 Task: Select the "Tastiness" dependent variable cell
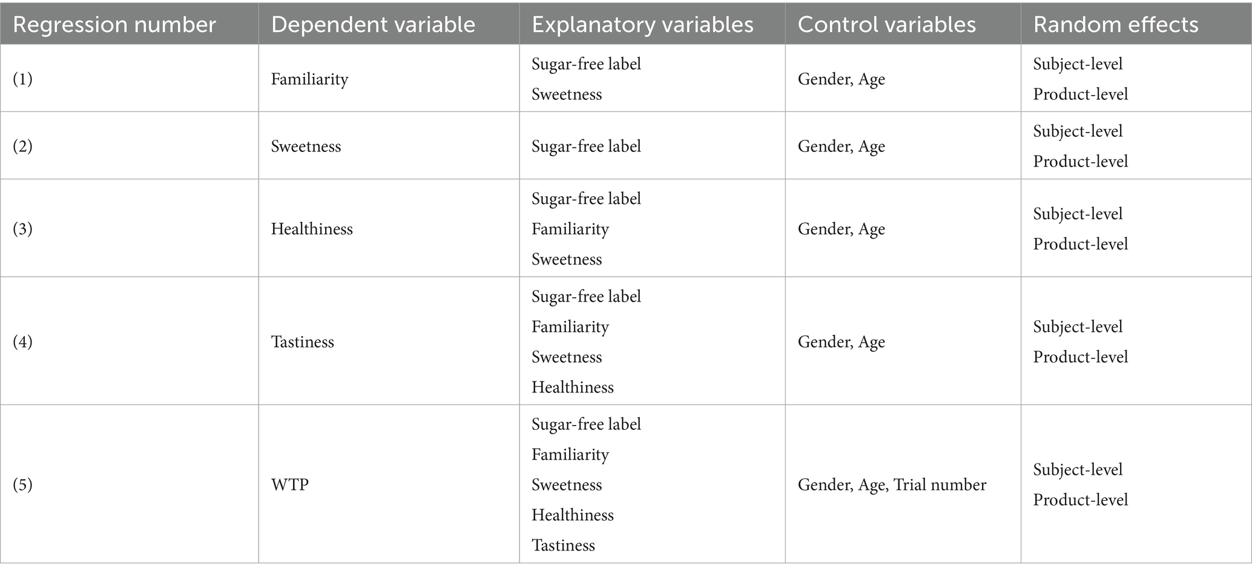[x=302, y=342]
